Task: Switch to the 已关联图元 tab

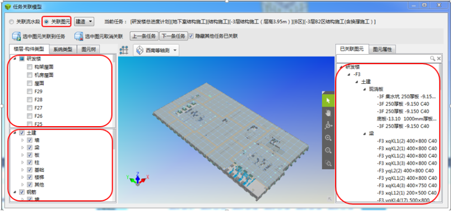Action: (352, 49)
